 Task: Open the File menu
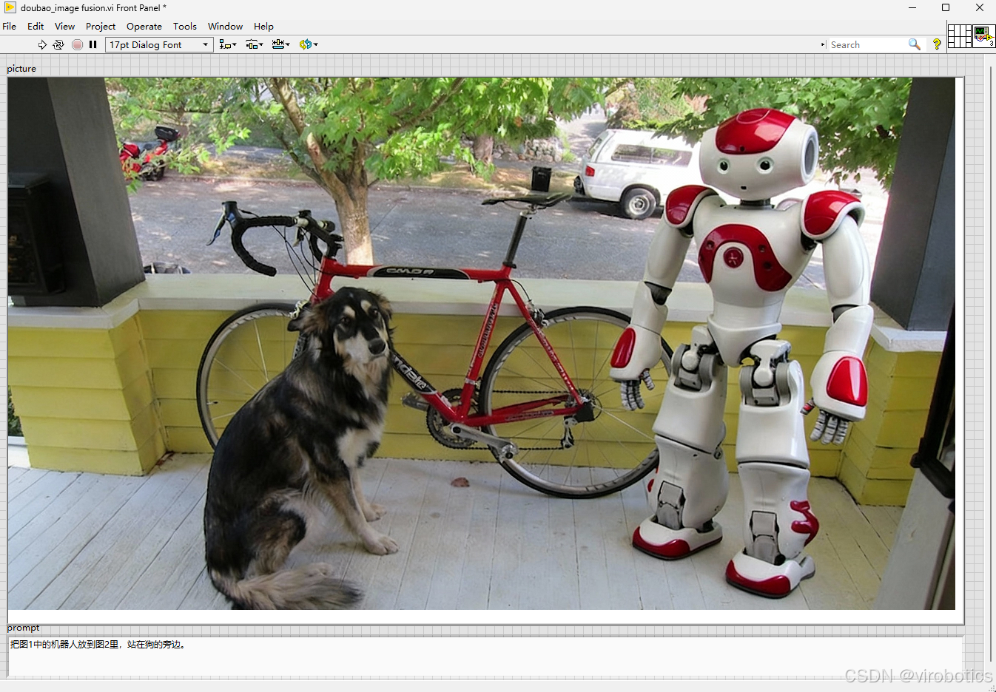[x=10, y=26]
